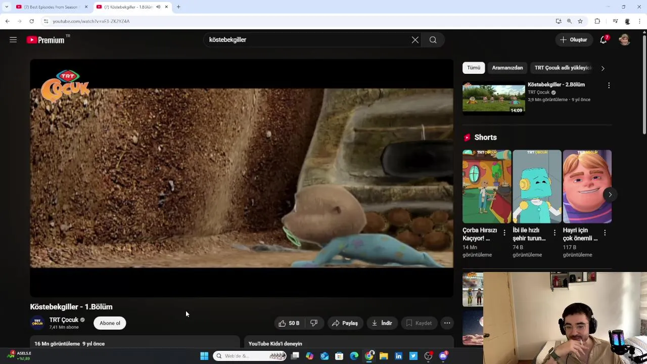This screenshot has width=647, height=364.
Task: Click the install app icon in address bar
Action: tap(558, 21)
